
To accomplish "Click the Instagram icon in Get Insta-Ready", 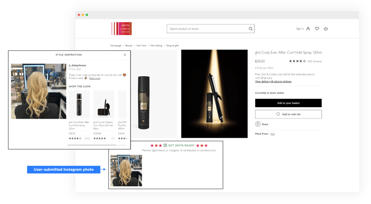I will (x=165, y=145).
